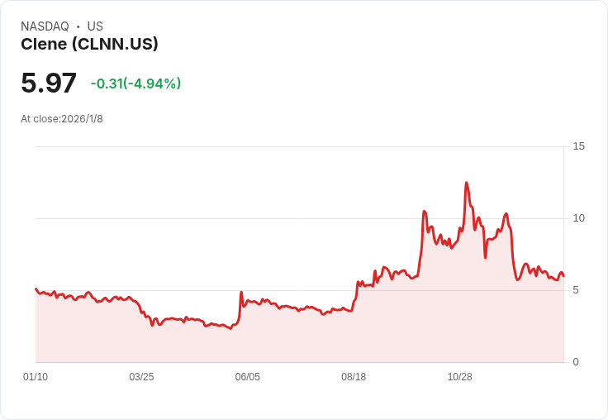
Task: Click the lowest dip of the red line
Action: pos(231,328)
